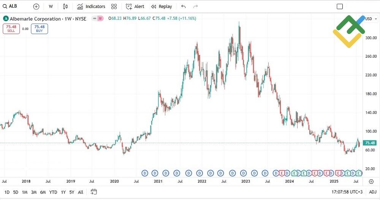The width and height of the screenshot is (380, 200).
Task: Select the 5Y time range
Action: pos(72,192)
